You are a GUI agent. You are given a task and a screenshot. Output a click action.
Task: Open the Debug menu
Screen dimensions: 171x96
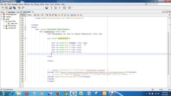coord(37,4)
